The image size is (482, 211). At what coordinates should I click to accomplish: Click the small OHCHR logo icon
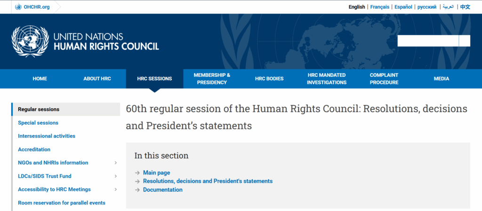[18, 7]
